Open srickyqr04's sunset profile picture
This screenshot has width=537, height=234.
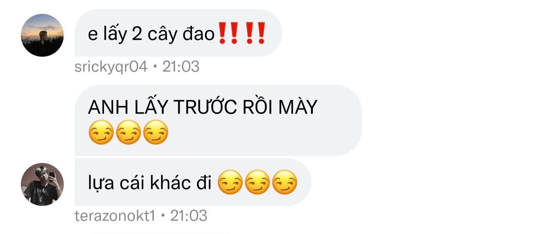point(42,35)
